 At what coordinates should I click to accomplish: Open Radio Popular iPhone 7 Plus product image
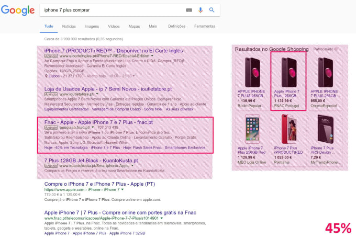click(252, 72)
